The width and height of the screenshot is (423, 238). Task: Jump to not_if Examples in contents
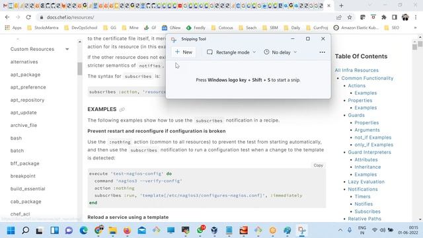pos(373,138)
